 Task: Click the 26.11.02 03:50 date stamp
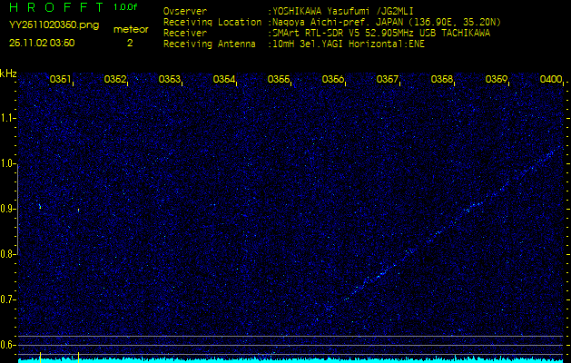pyautogui.click(x=42, y=42)
